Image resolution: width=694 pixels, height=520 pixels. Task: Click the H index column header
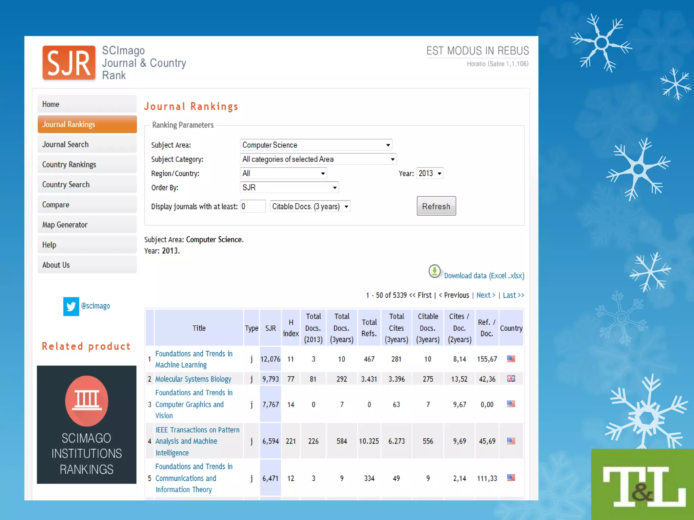coord(291,328)
